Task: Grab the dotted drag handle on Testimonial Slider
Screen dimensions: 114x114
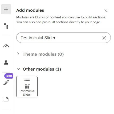Action: tap(27, 80)
